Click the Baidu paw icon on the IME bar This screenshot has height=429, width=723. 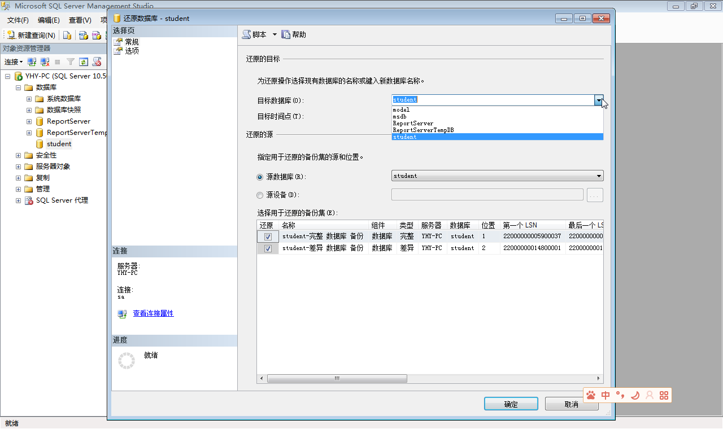coord(591,395)
